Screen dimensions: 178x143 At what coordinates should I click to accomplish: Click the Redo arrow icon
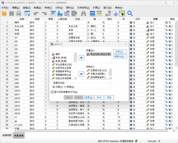coord(44,14)
